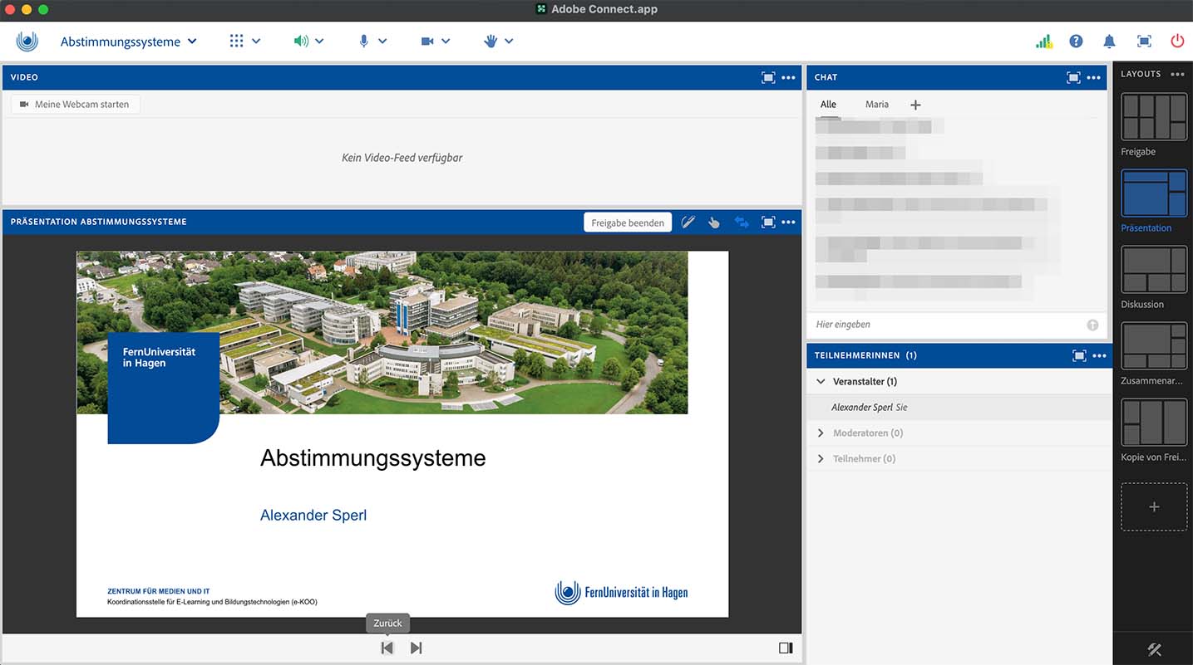Maximize the Video pod

click(x=768, y=77)
